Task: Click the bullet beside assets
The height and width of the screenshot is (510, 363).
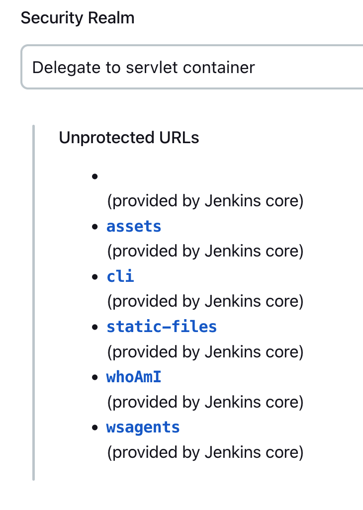Action: (94, 227)
